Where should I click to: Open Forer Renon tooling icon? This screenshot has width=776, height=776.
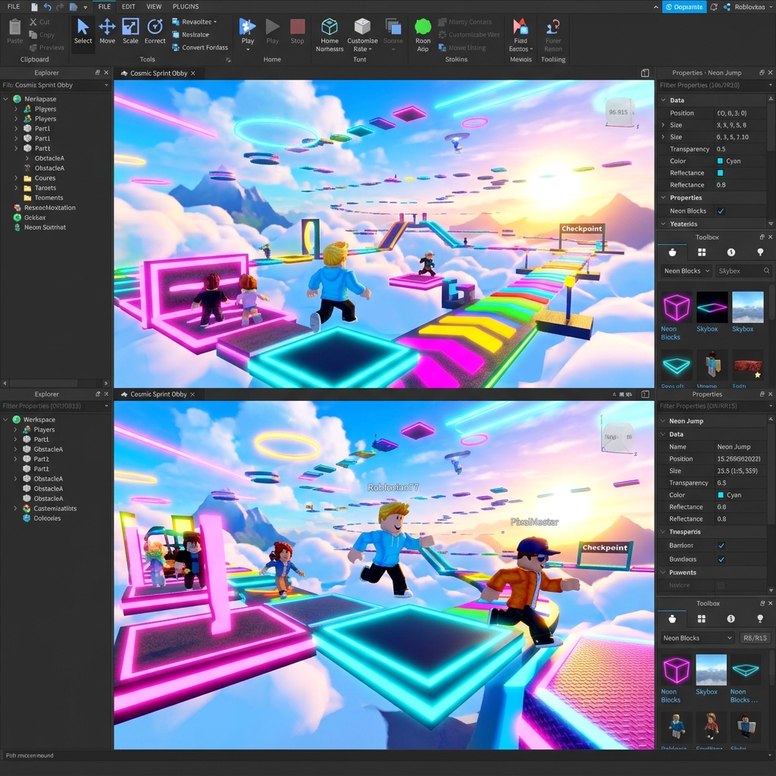coord(552,35)
